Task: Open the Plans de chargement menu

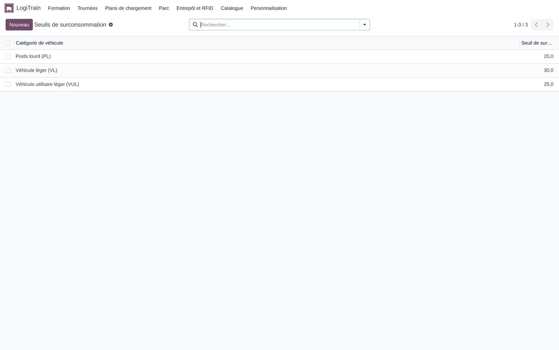Action: (x=128, y=8)
